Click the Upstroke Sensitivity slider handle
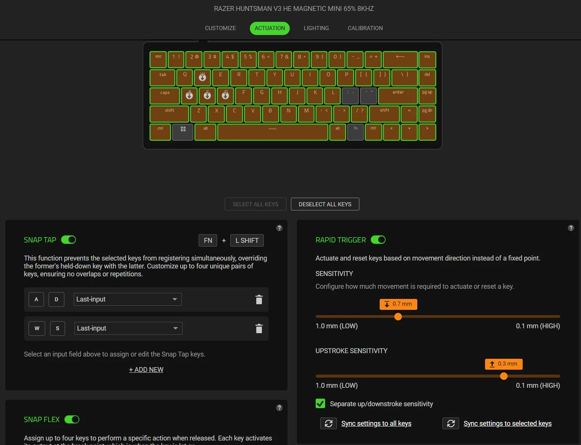 pos(504,376)
